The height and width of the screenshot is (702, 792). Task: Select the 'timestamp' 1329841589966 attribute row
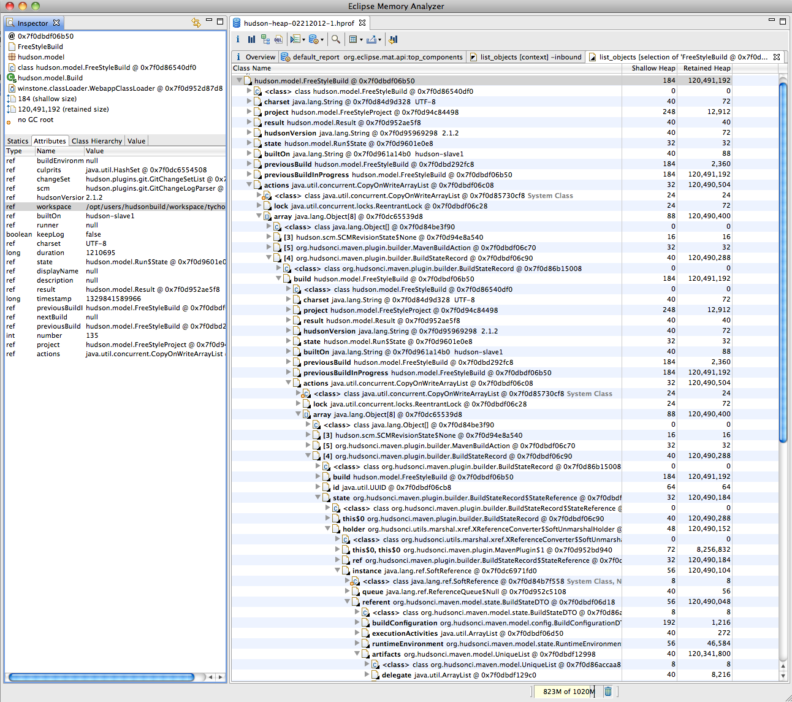tap(115, 299)
